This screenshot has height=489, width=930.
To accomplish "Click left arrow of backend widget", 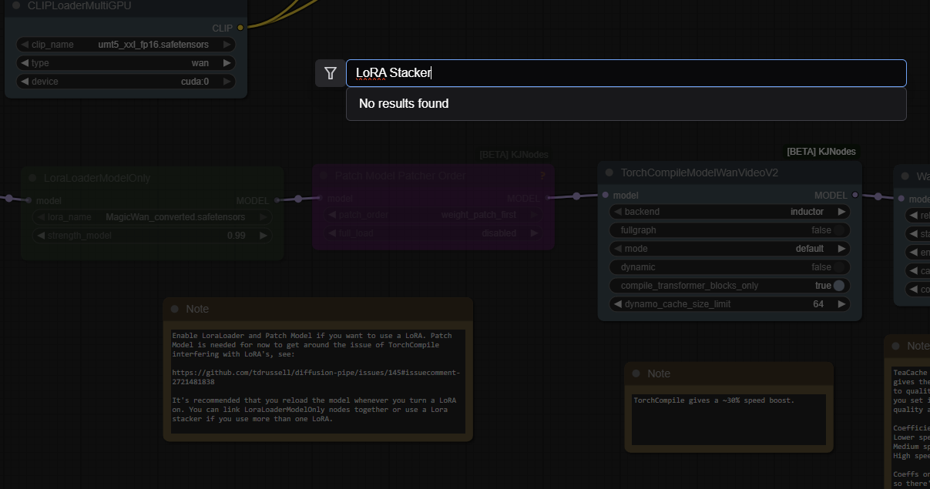I will coord(617,212).
